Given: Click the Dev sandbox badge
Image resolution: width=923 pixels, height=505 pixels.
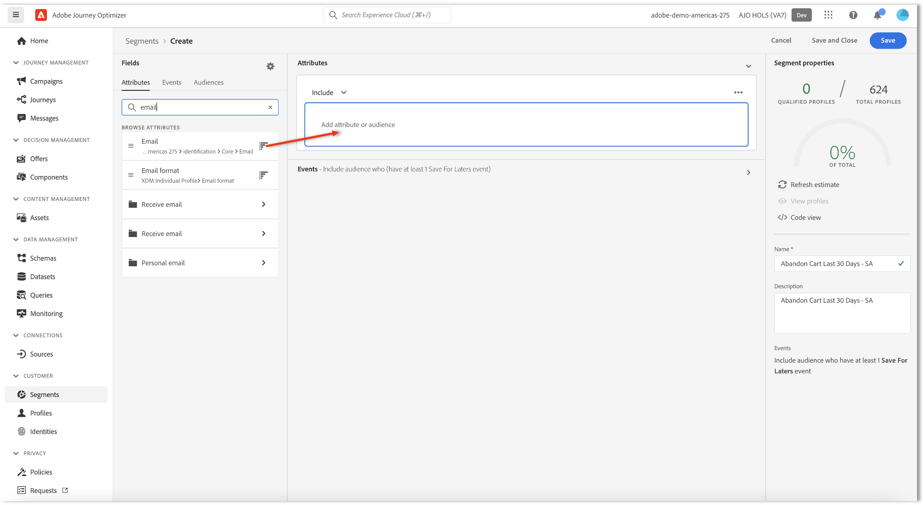Looking at the screenshot, I should [802, 15].
